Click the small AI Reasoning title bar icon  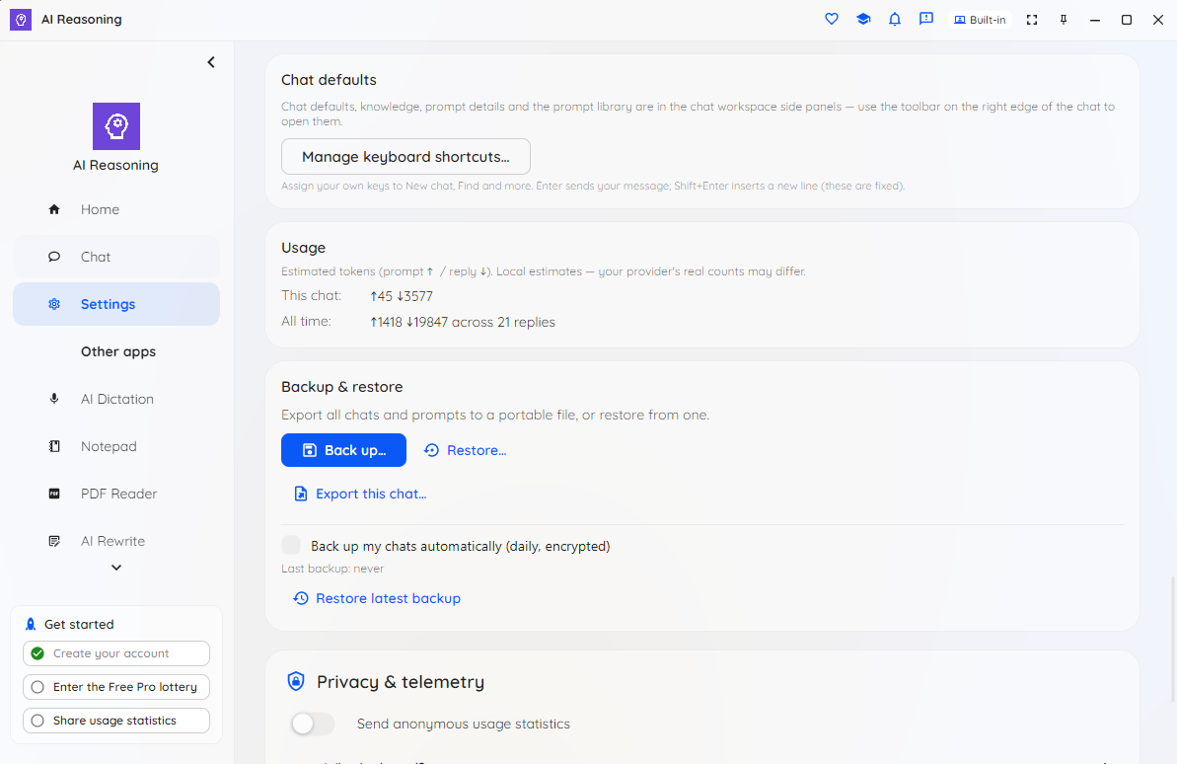(x=21, y=20)
